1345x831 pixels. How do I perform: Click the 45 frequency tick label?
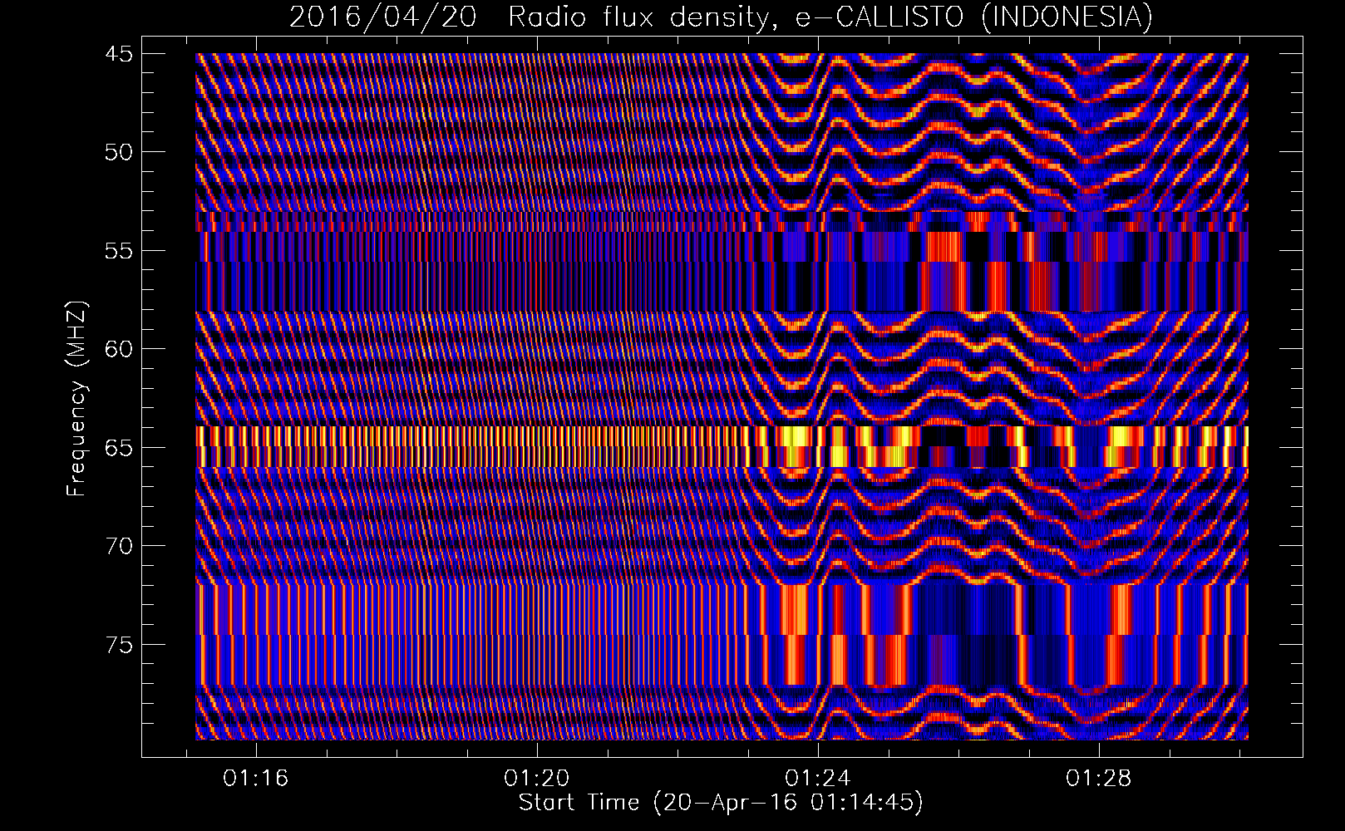coord(118,54)
